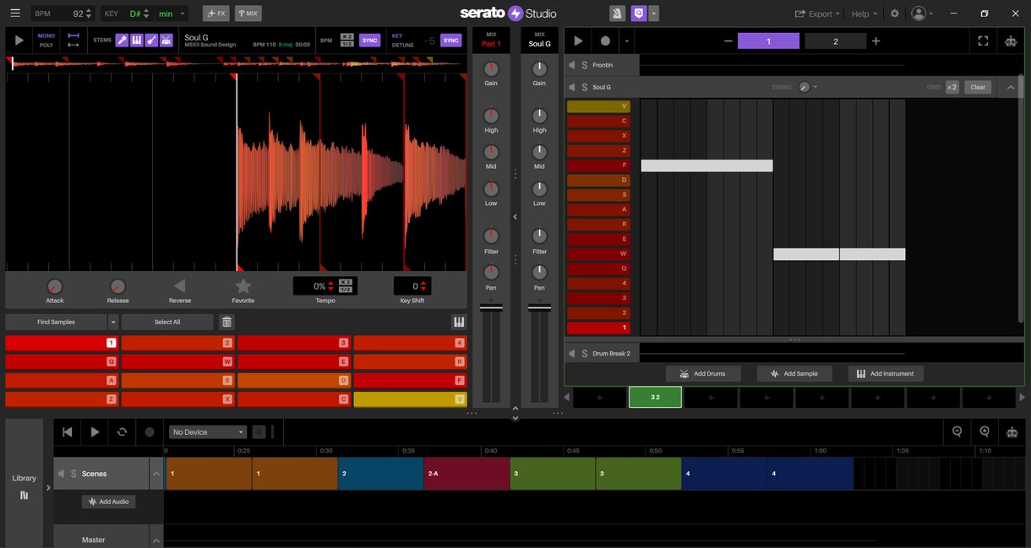The height and width of the screenshot is (548, 1031).
Task: Delete selected pads with trash icon
Action: point(226,322)
